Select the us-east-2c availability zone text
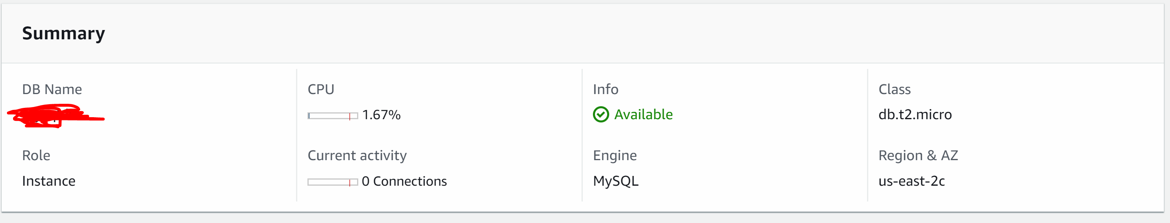 coord(912,181)
